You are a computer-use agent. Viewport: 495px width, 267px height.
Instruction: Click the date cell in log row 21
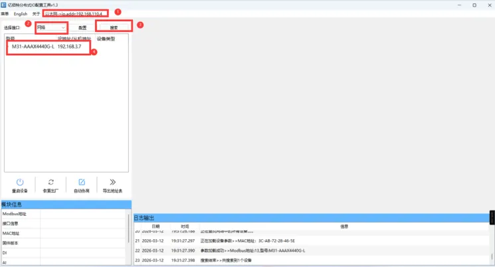click(153, 241)
